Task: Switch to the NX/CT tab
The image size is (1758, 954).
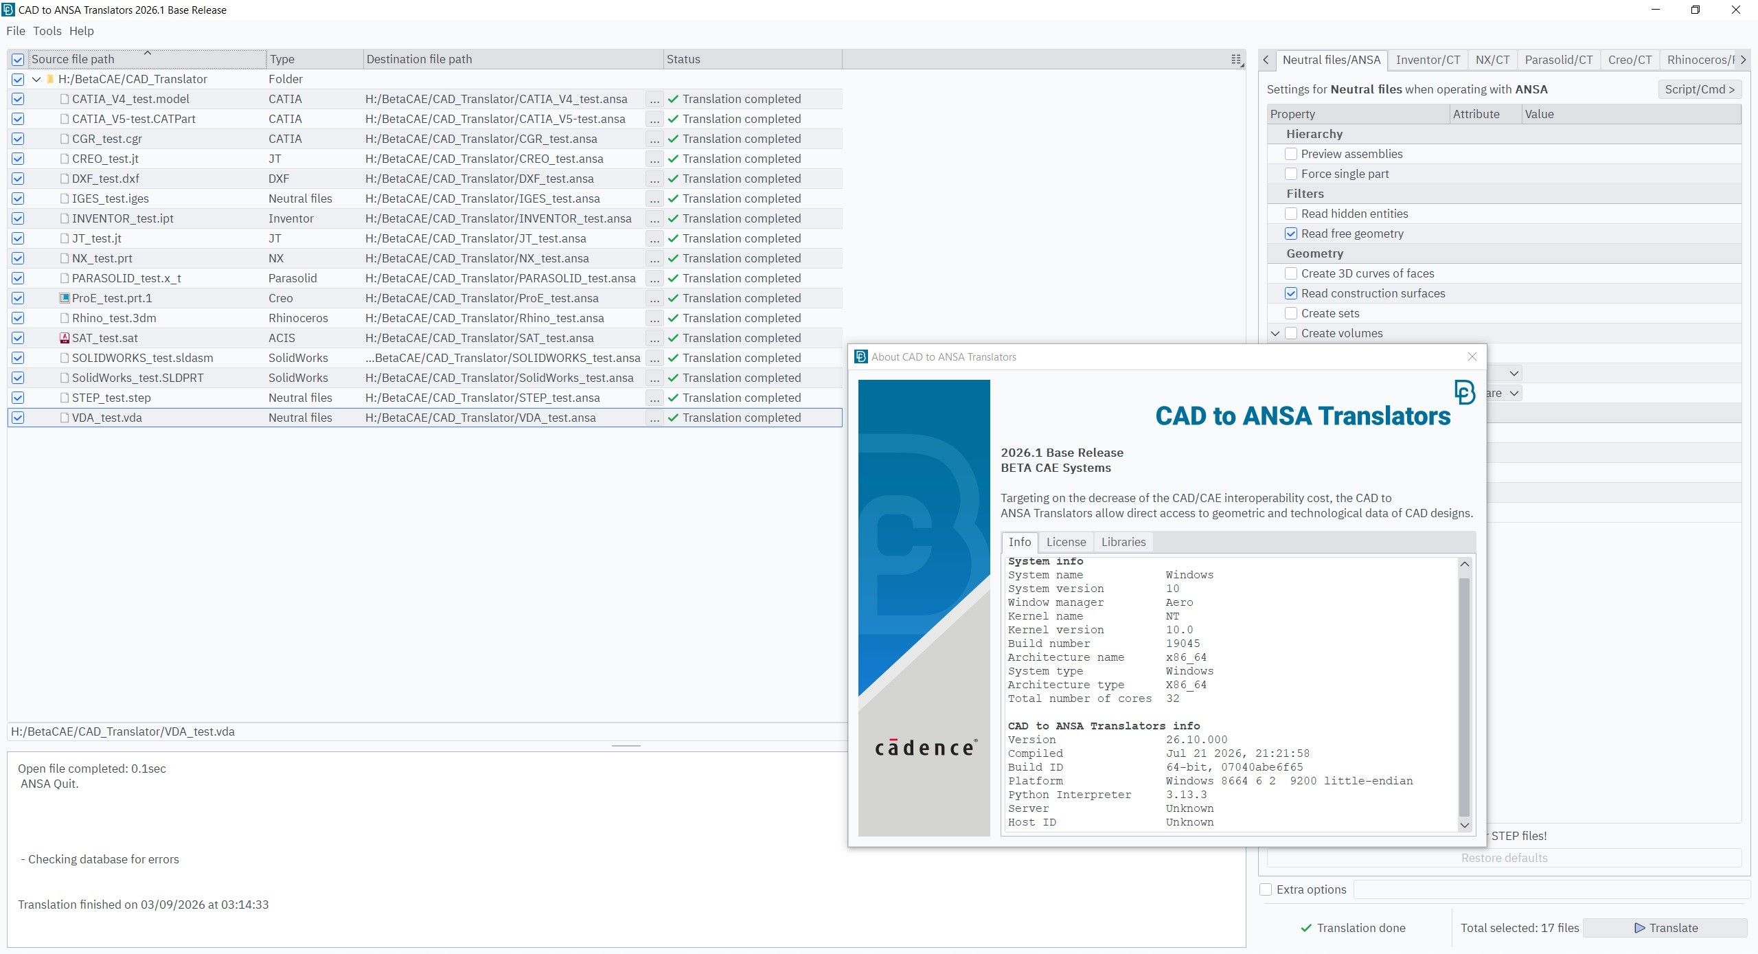Action: [1492, 60]
